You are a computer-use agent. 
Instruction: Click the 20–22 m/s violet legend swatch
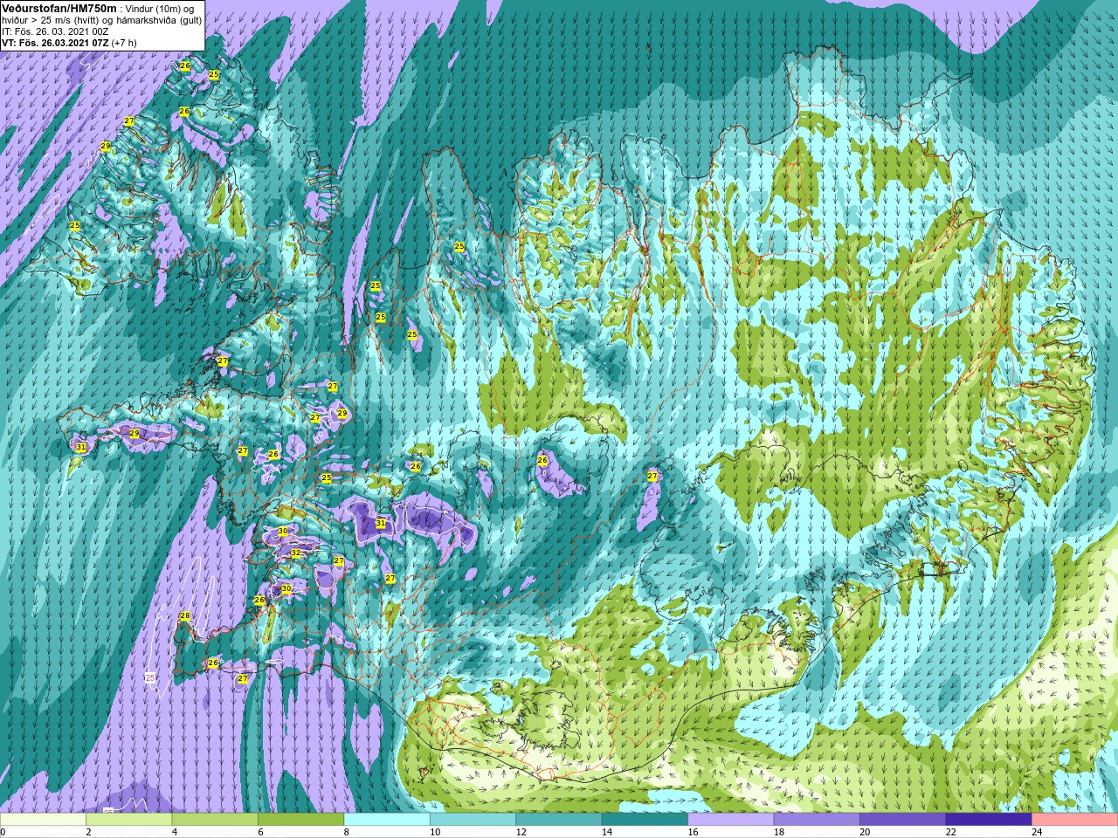(903, 820)
